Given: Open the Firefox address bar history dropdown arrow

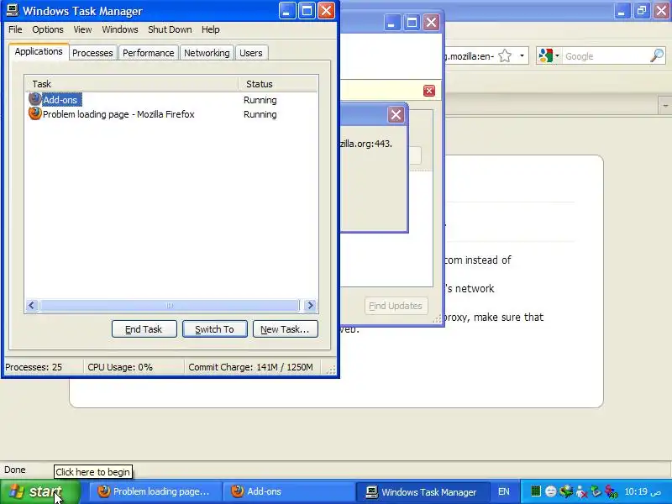Looking at the screenshot, I should (x=522, y=55).
